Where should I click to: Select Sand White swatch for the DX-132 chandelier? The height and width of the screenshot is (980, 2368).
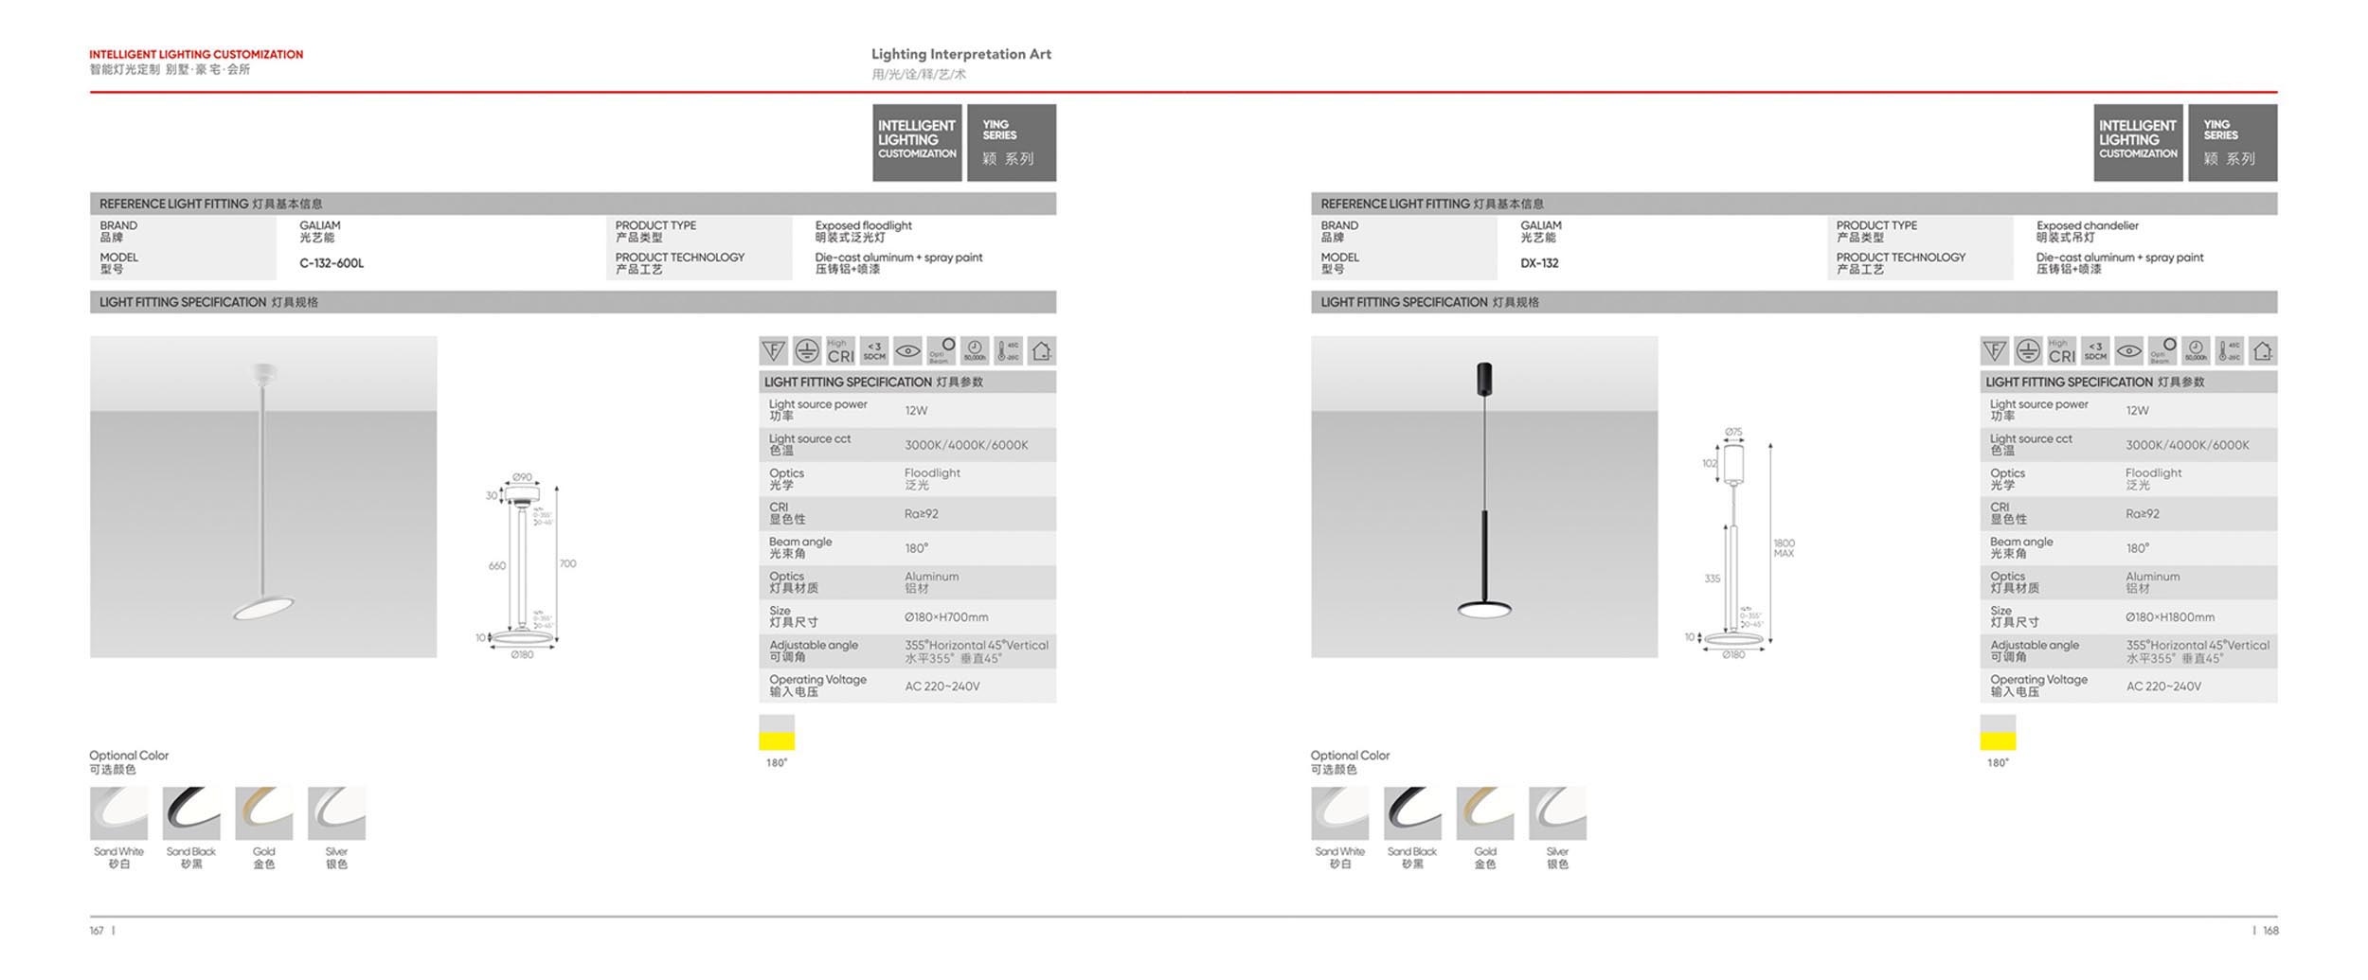(1339, 812)
